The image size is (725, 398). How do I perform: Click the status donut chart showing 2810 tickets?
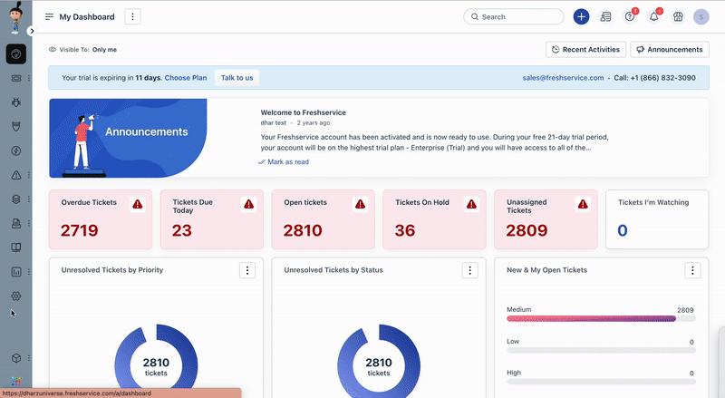379,362
